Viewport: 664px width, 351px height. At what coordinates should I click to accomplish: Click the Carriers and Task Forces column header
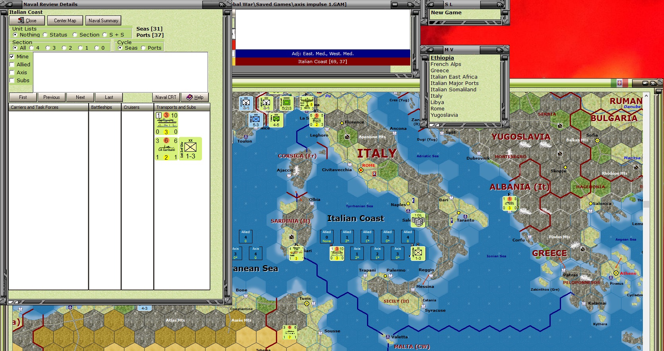[x=49, y=107]
